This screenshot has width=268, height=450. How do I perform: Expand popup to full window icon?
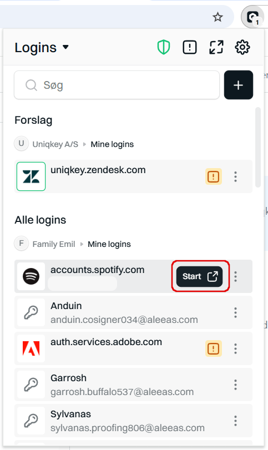pyautogui.click(x=216, y=47)
